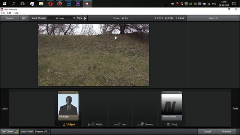The height and width of the screenshot is (135, 240).
Task: Play the Look Theater view
Action: pyautogui.click(x=85, y=18)
